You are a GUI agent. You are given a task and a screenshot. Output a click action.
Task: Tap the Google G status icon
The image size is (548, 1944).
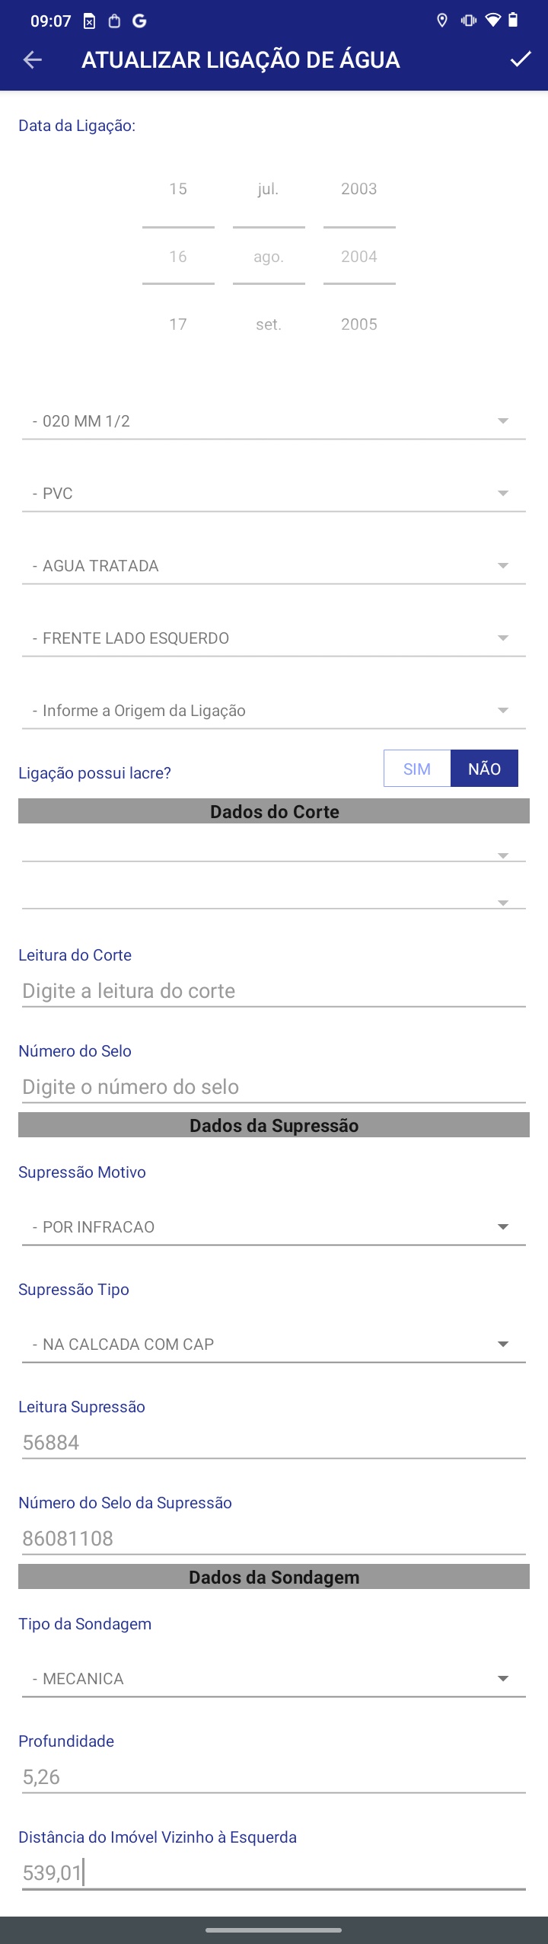[139, 21]
